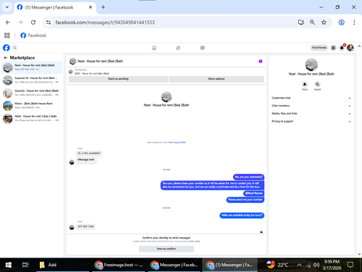Click the How to confirm button

(x=167, y=249)
